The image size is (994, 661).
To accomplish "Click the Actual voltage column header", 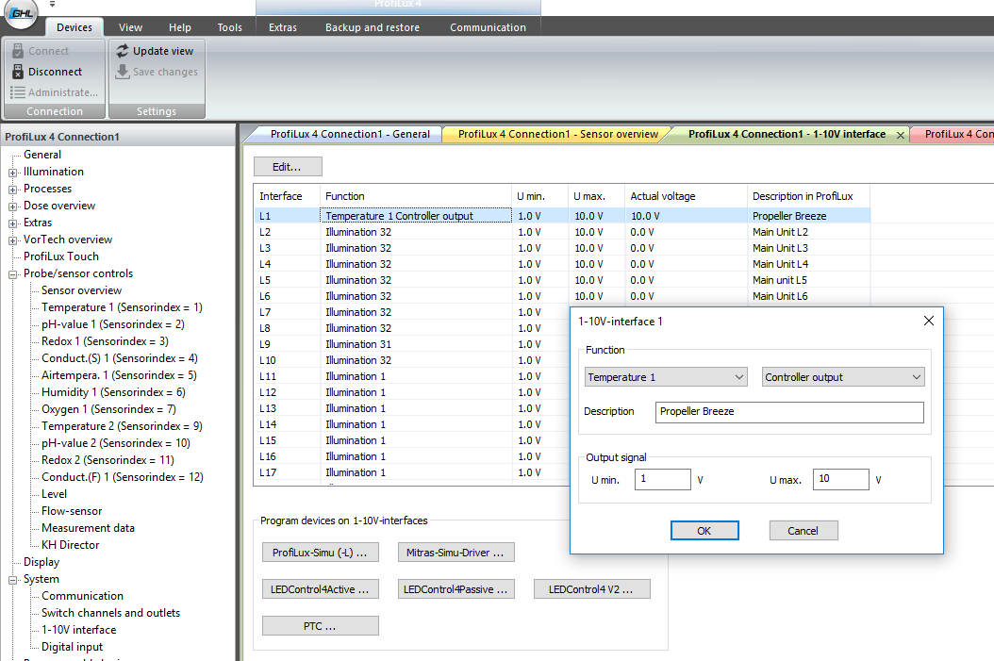I will coord(686,196).
